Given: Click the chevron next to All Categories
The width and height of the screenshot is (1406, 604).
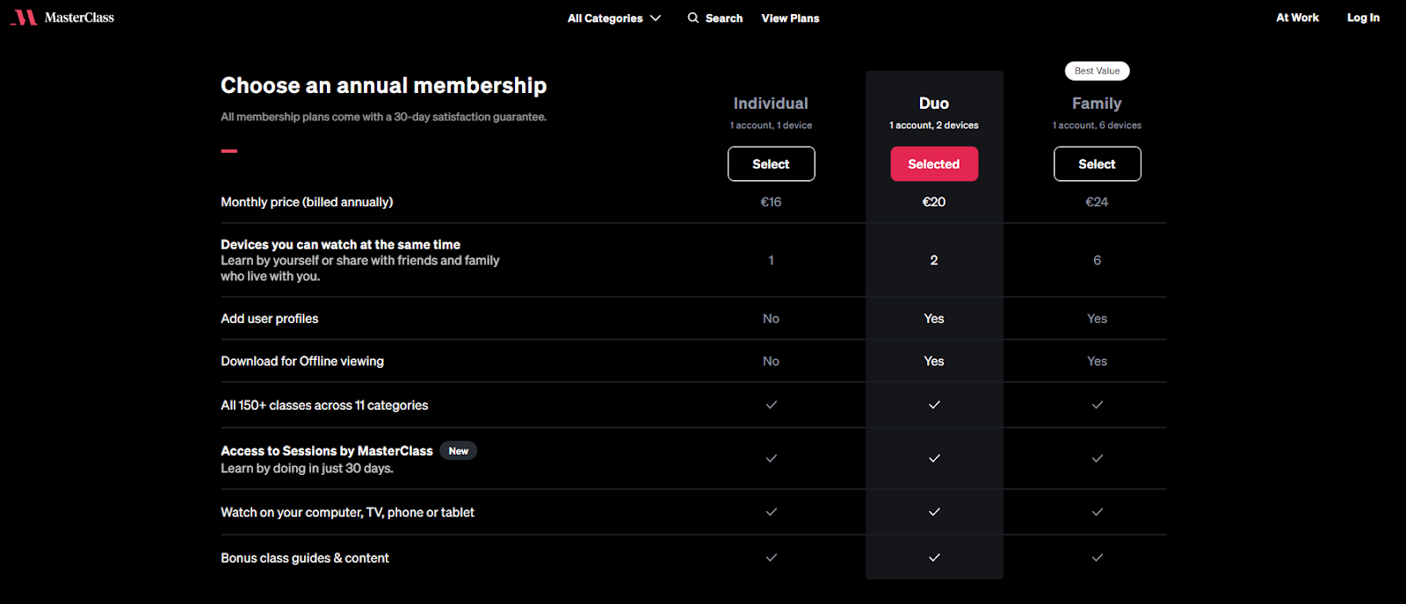Looking at the screenshot, I should [x=656, y=18].
